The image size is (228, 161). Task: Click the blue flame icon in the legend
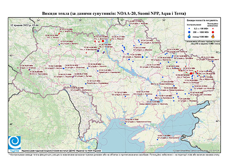tap(189, 36)
